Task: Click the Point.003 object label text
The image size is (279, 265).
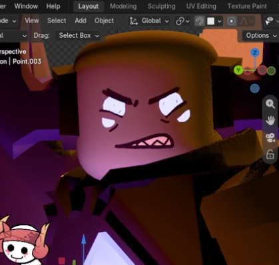Action: (x=27, y=61)
